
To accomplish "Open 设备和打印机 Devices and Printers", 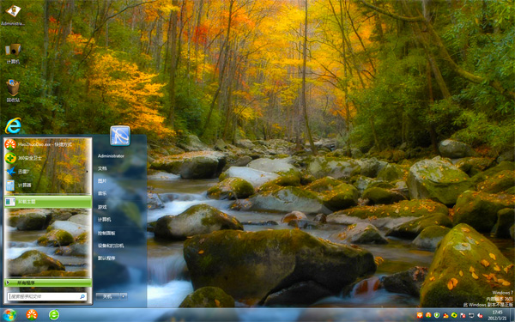I will [111, 246].
